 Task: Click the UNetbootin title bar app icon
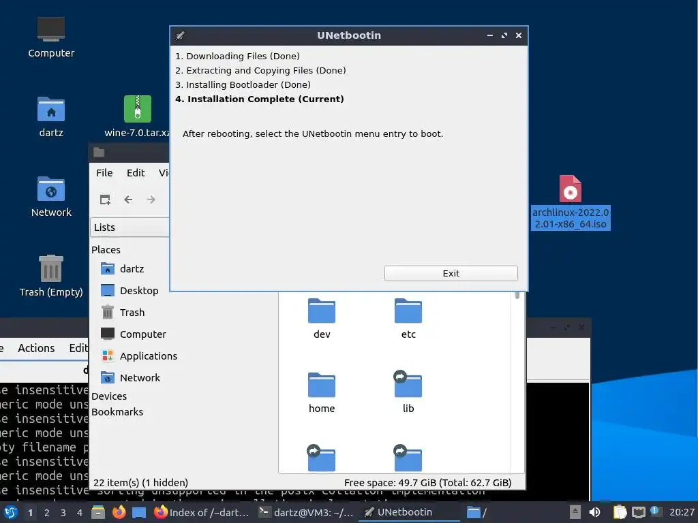click(x=180, y=35)
